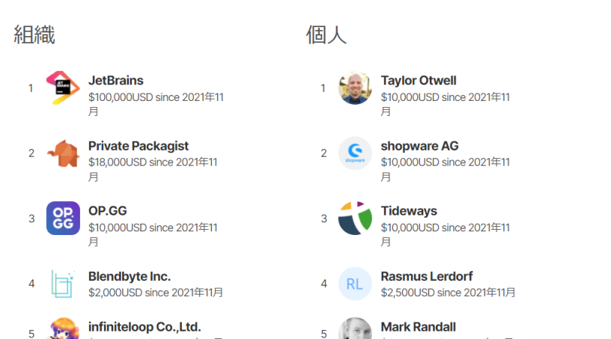View Taylor Otwell's profile photo
Image resolution: width=611 pixels, height=339 pixels.
coord(355,88)
